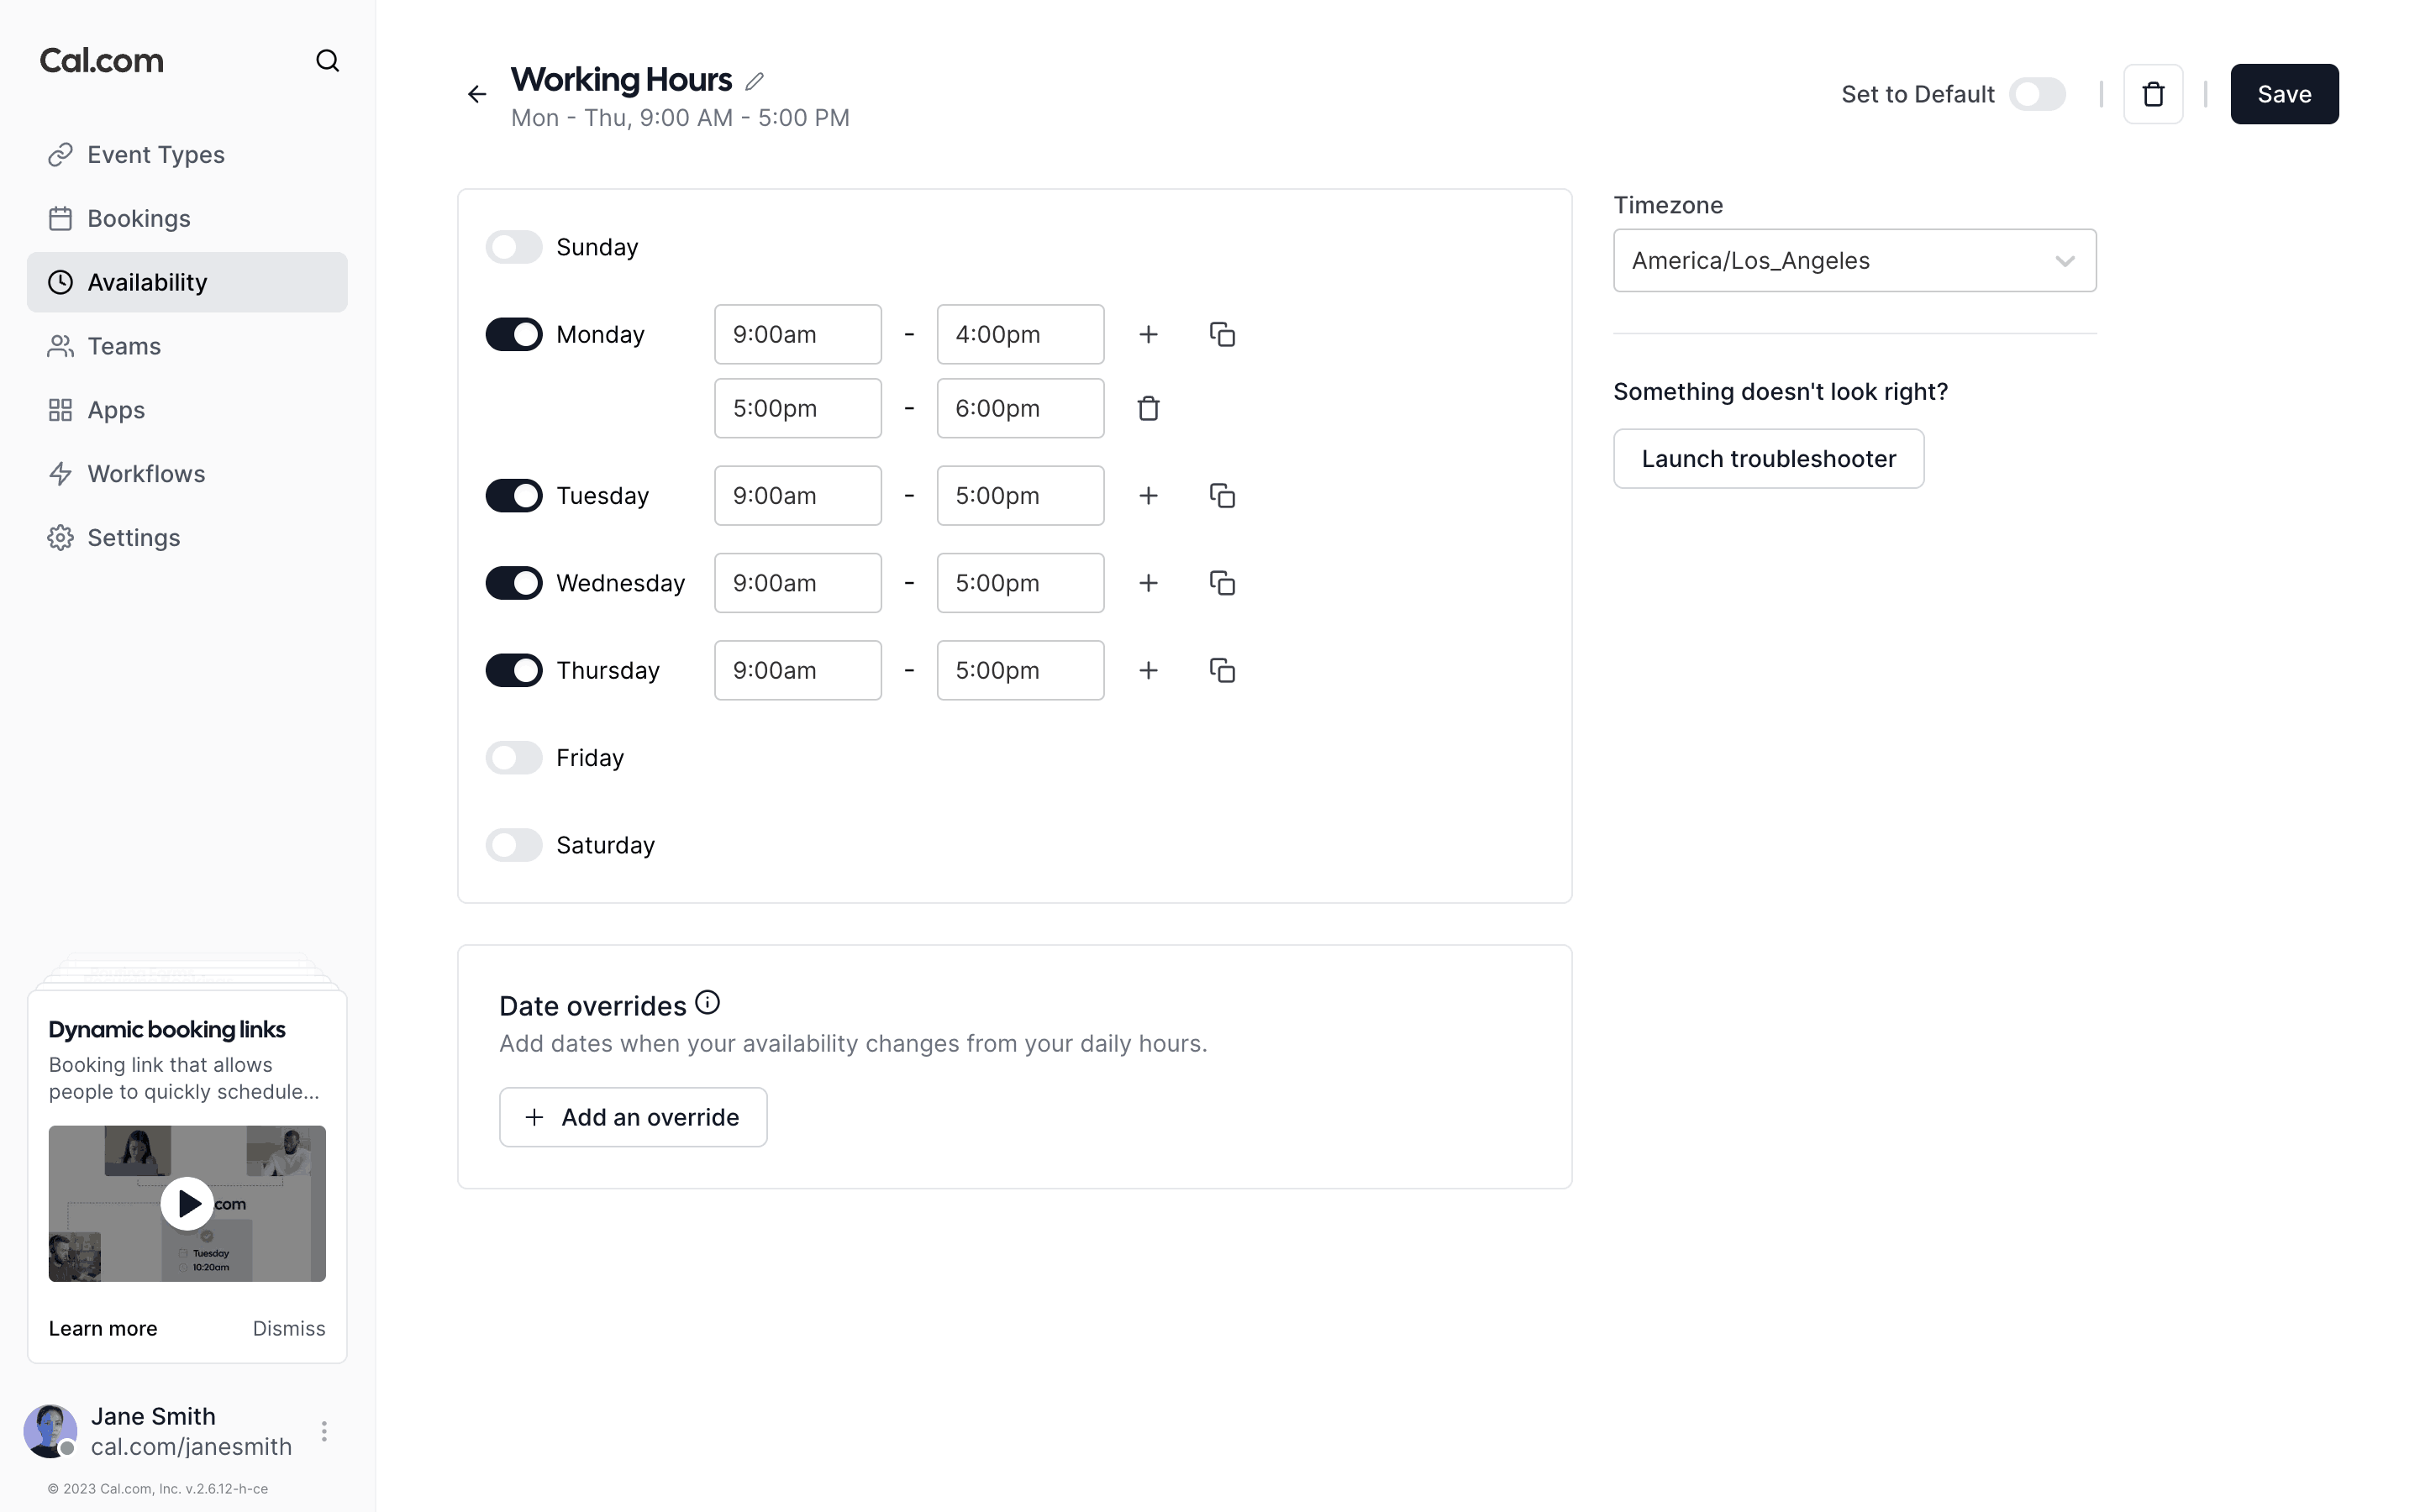Open Monday's 4:00pm end time dropdown
The width and height of the screenshot is (2420, 1512).
1020,334
